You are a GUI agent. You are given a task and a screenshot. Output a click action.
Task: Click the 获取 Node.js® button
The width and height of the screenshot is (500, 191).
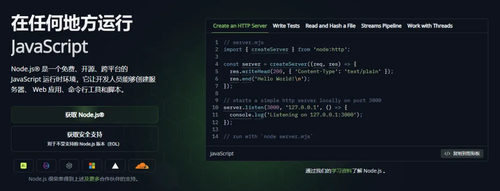coord(85,115)
